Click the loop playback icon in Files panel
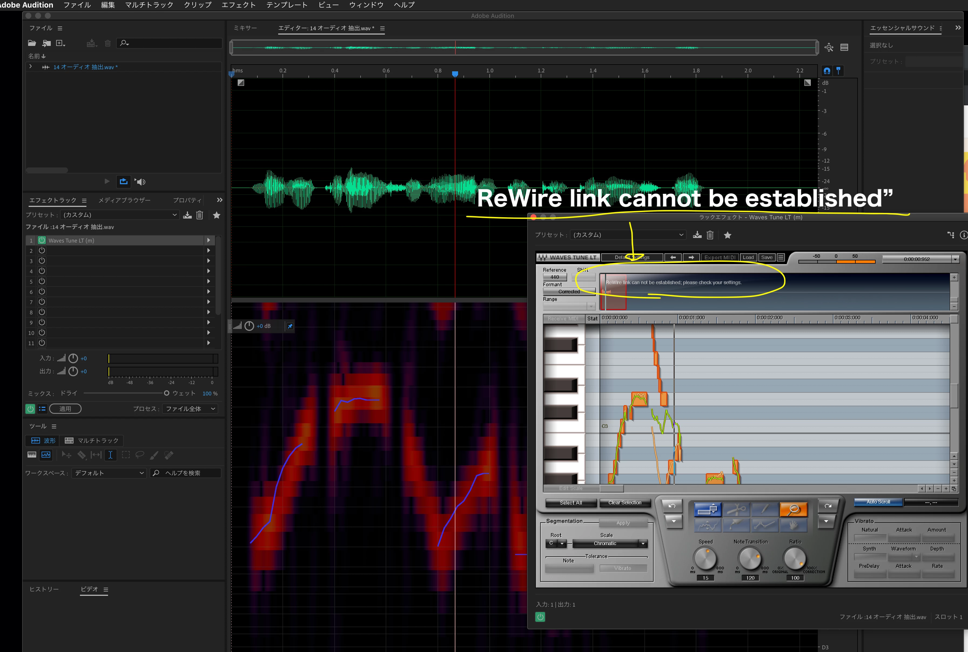The height and width of the screenshot is (652, 968). click(x=123, y=181)
